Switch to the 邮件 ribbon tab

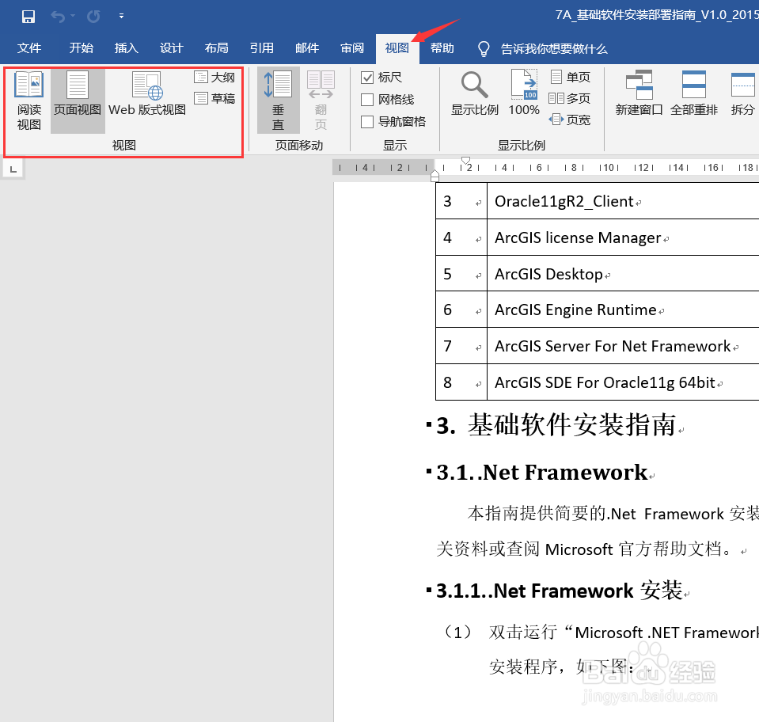point(307,48)
